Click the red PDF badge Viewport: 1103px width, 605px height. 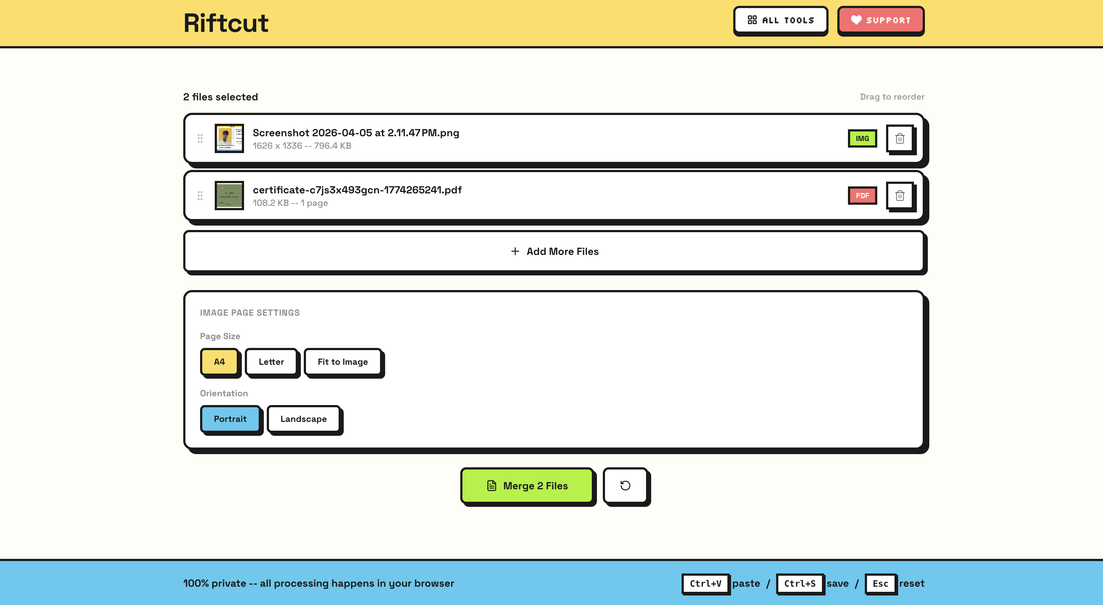coord(862,196)
